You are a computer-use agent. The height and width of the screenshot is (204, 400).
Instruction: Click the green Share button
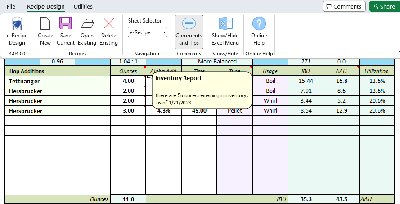coord(384,6)
